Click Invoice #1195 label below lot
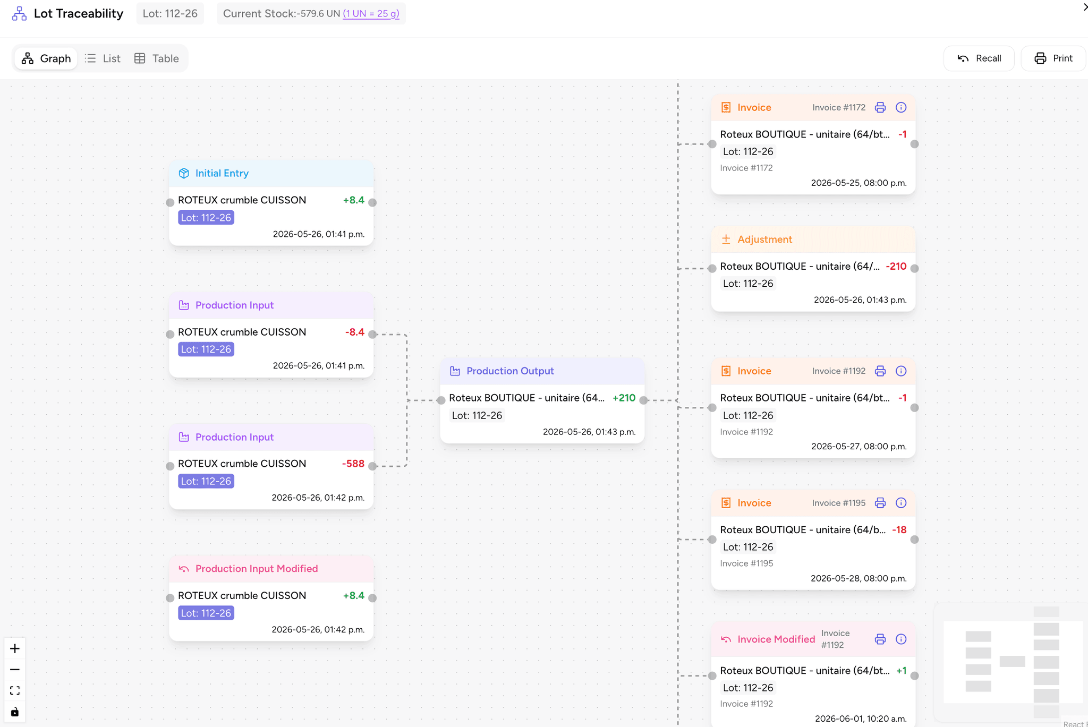Image resolution: width=1088 pixels, height=727 pixels. 746,563
